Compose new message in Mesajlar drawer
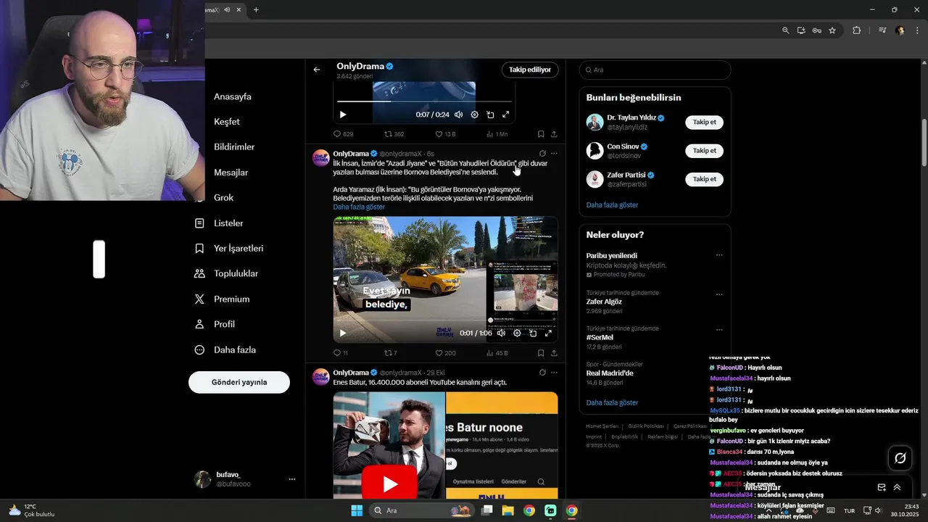Image resolution: width=928 pixels, height=522 pixels. coord(882,487)
